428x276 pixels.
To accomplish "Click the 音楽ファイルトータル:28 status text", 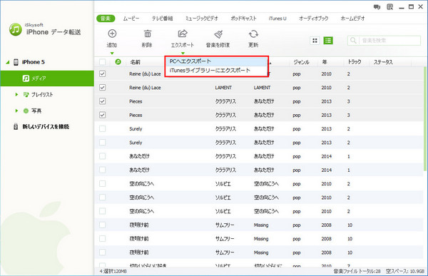I will (x=357, y=271).
